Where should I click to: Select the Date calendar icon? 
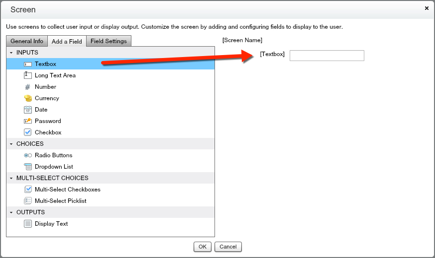point(28,110)
